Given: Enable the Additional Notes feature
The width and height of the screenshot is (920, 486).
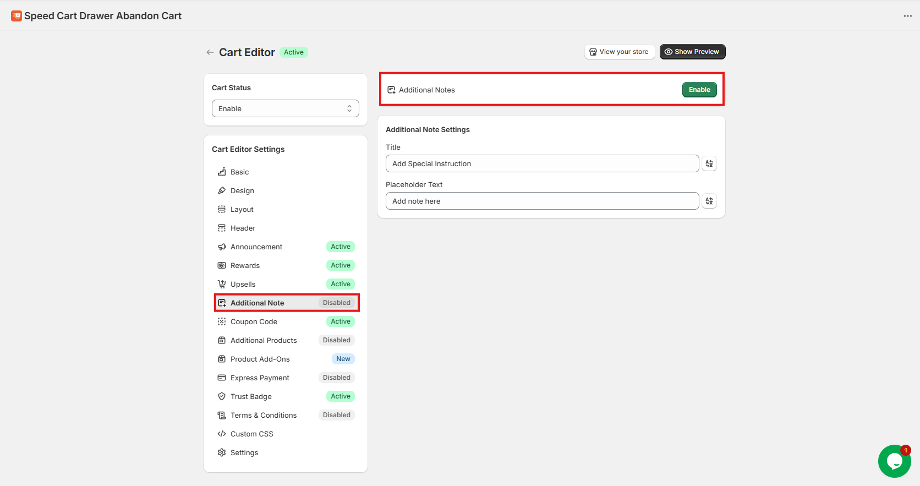Looking at the screenshot, I should (699, 90).
